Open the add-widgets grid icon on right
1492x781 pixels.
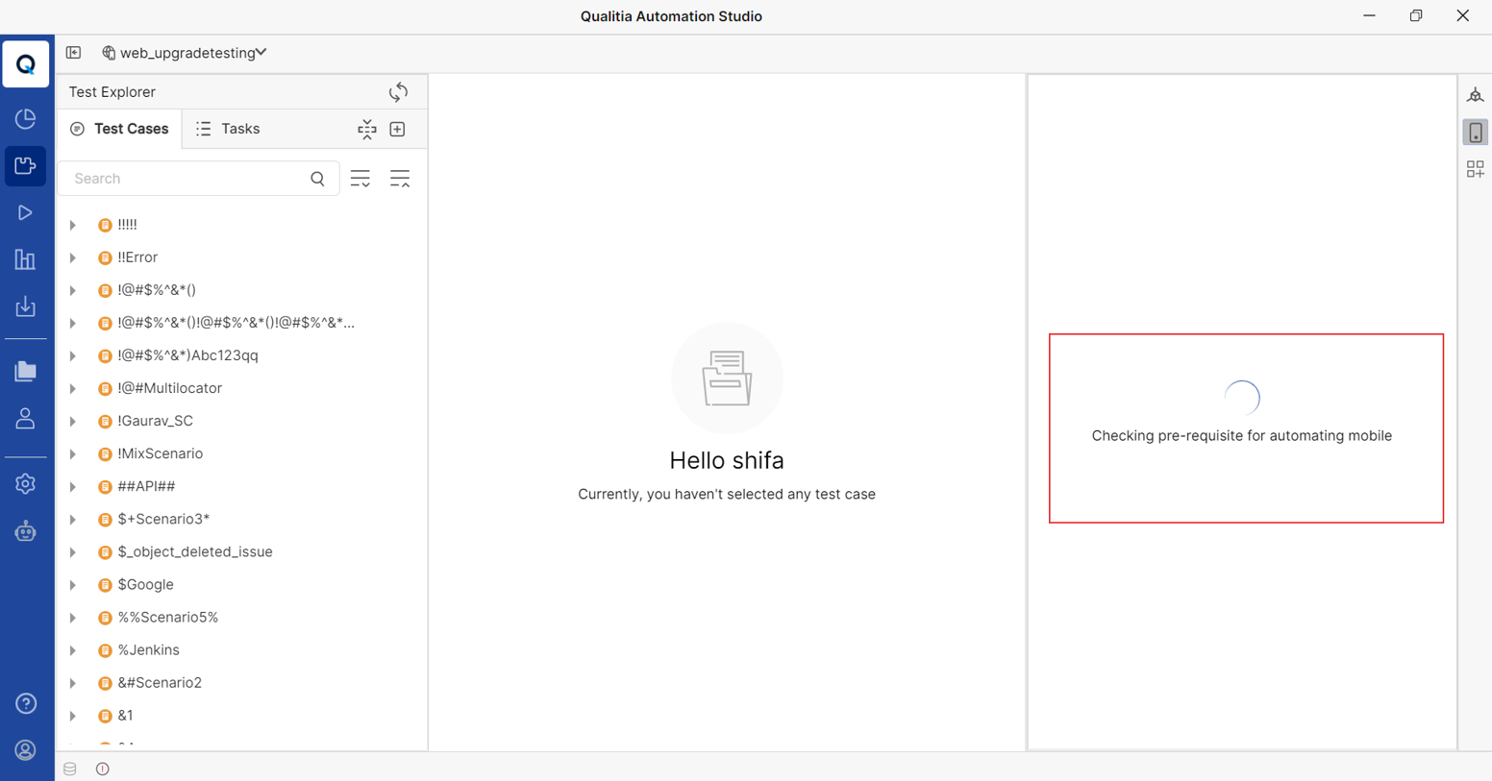(x=1476, y=169)
